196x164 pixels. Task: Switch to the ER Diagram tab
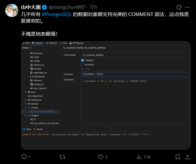pos(76,43)
